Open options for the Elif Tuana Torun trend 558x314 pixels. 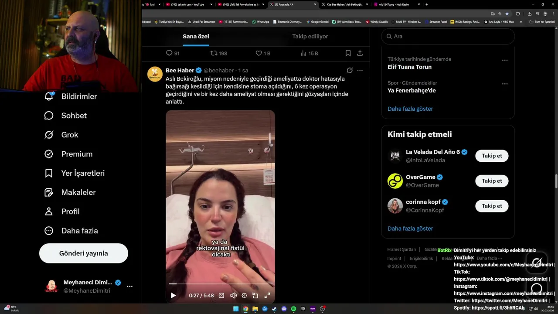coord(505,60)
